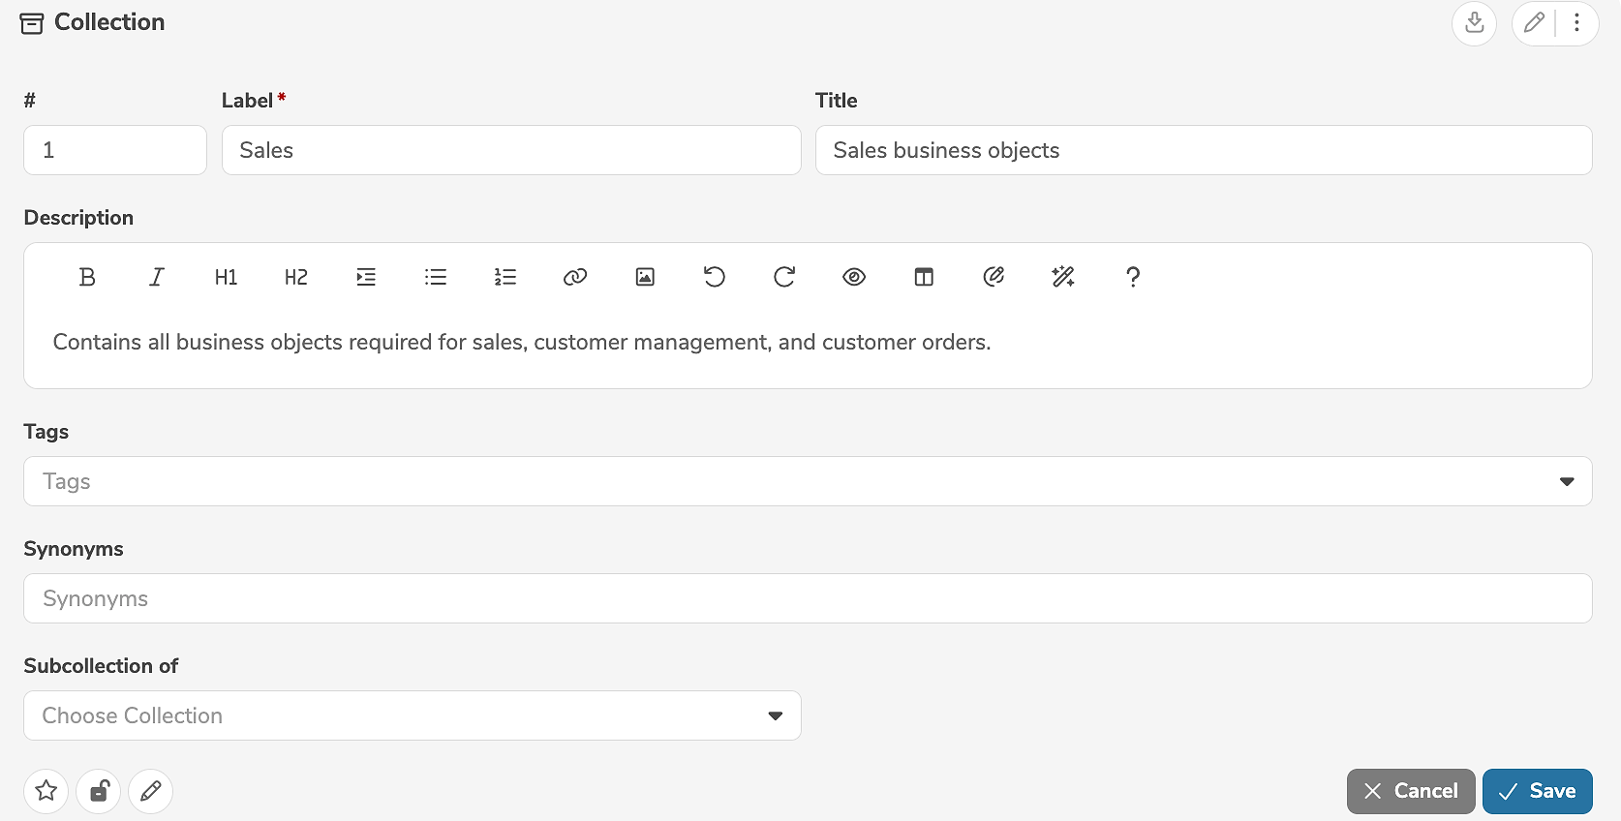1621x821 pixels.
Task: Apply H1 heading style
Action: click(x=227, y=278)
